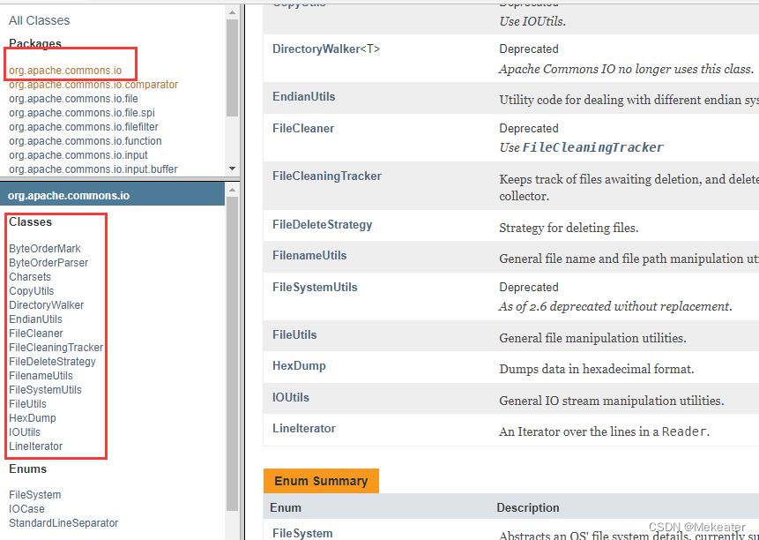Select the Enum Summary tab heading
The height and width of the screenshot is (540, 759).
[321, 481]
